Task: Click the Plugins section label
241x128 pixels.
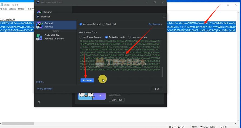Action: click(55, 31)
